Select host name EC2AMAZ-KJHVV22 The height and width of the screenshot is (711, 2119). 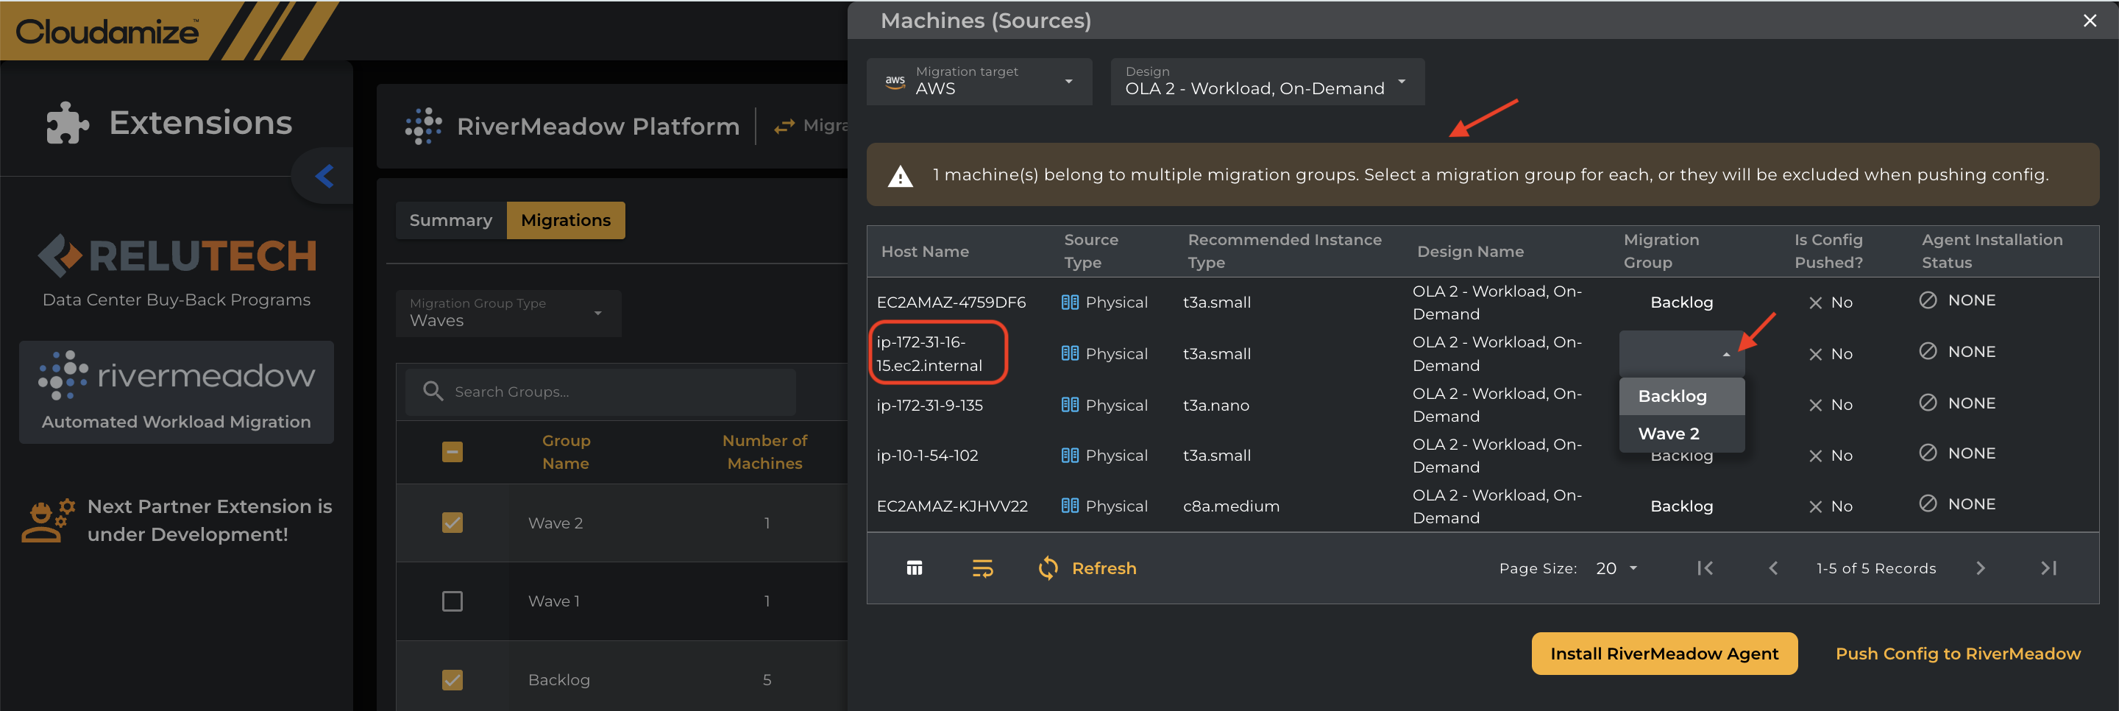tap(952, 506)
